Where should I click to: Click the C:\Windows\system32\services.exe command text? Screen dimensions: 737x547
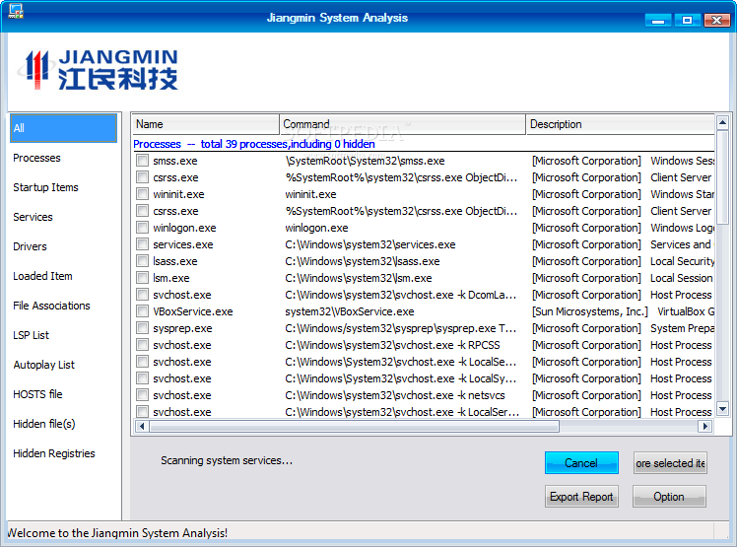369,244
